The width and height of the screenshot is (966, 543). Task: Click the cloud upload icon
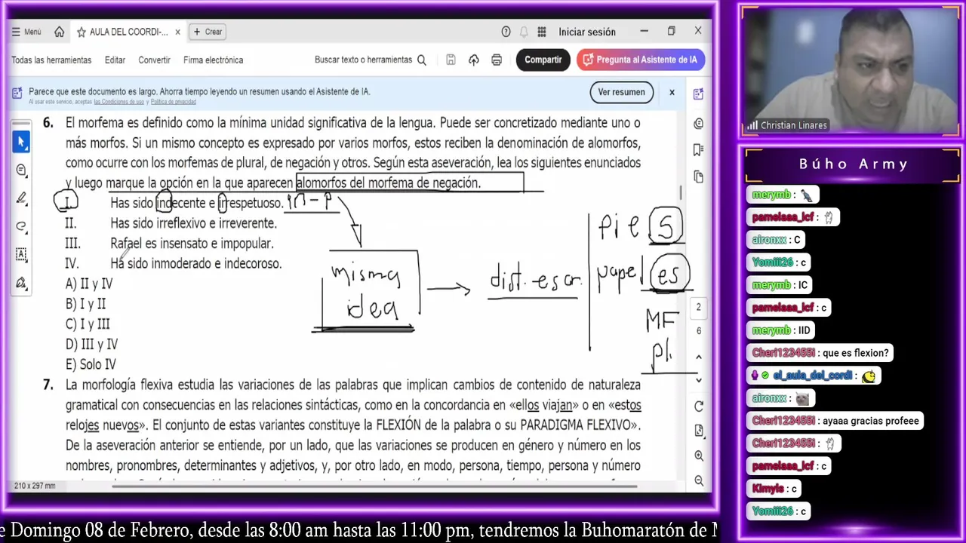coord(474,60)
